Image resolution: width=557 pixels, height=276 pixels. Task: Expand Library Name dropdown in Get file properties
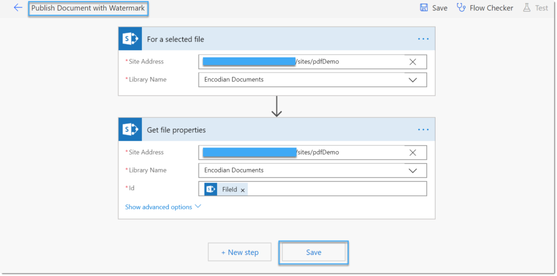412,170
